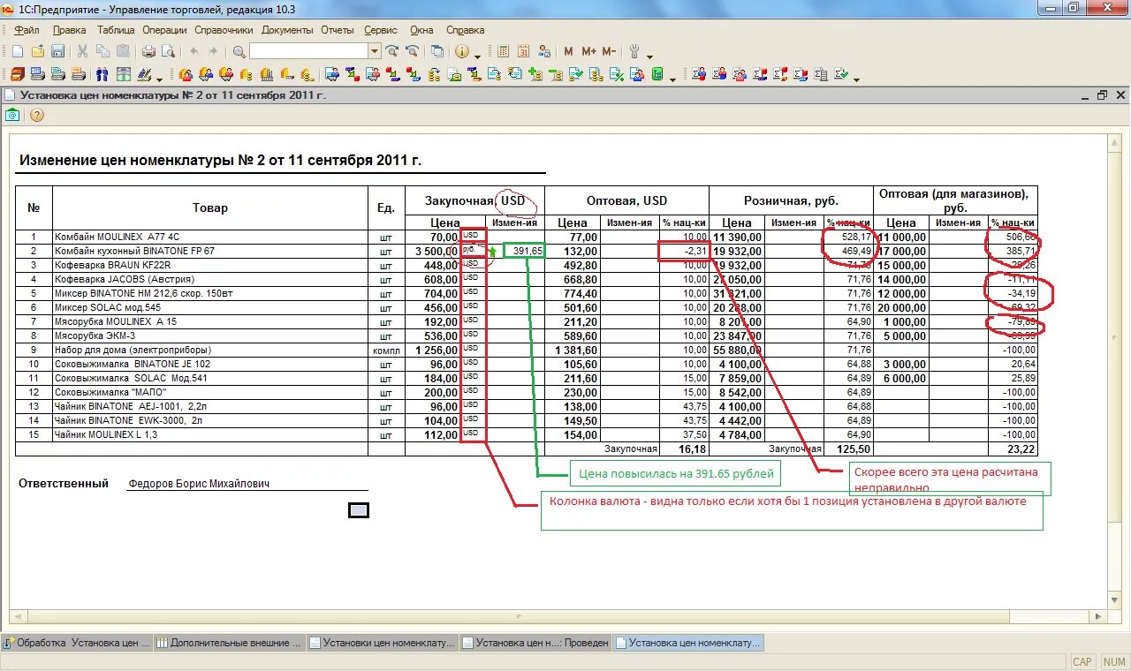Click the yellow info help icon
1131x671 pixels.
pyautogui.click(x=461, y=51)
